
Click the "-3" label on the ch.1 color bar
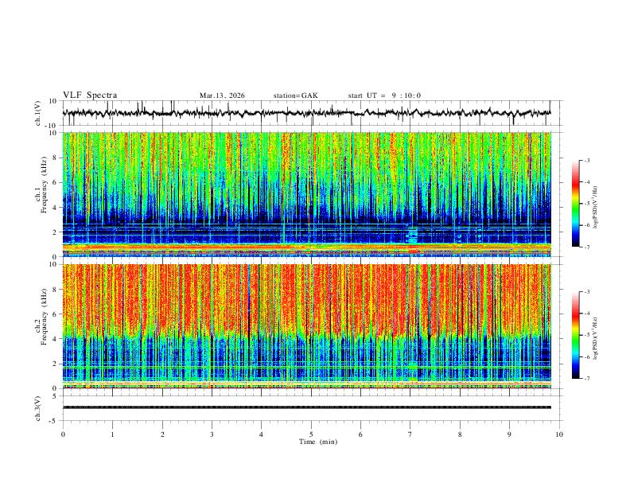[586, 160]
